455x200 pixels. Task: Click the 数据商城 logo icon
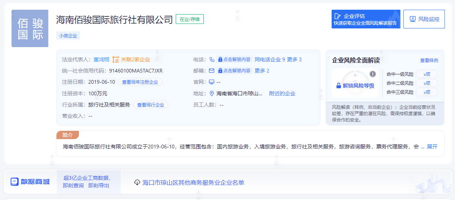(x=15, y=182)
